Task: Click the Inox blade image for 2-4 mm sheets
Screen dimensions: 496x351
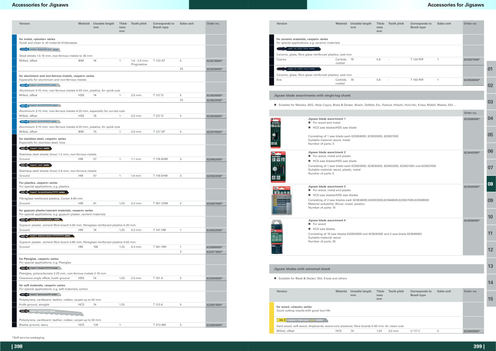Action: pyautogui.click(x=36, y=165)
